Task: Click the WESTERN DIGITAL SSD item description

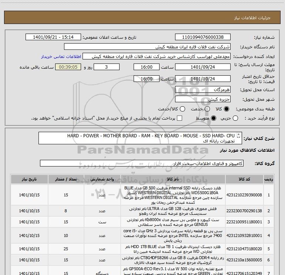Action: 173,195
